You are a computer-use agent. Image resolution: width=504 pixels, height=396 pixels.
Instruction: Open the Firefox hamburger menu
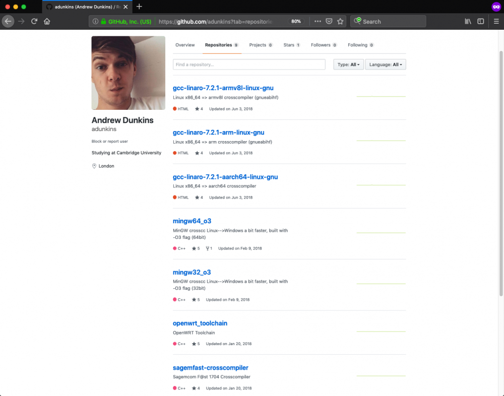[x=496, y=22]
